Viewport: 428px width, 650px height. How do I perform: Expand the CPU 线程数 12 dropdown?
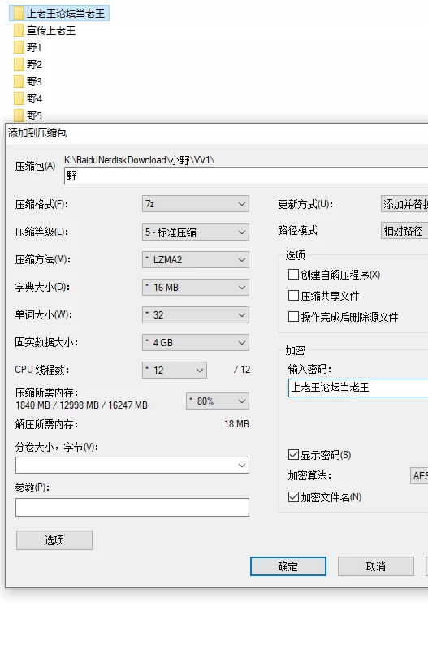(175, 370)
